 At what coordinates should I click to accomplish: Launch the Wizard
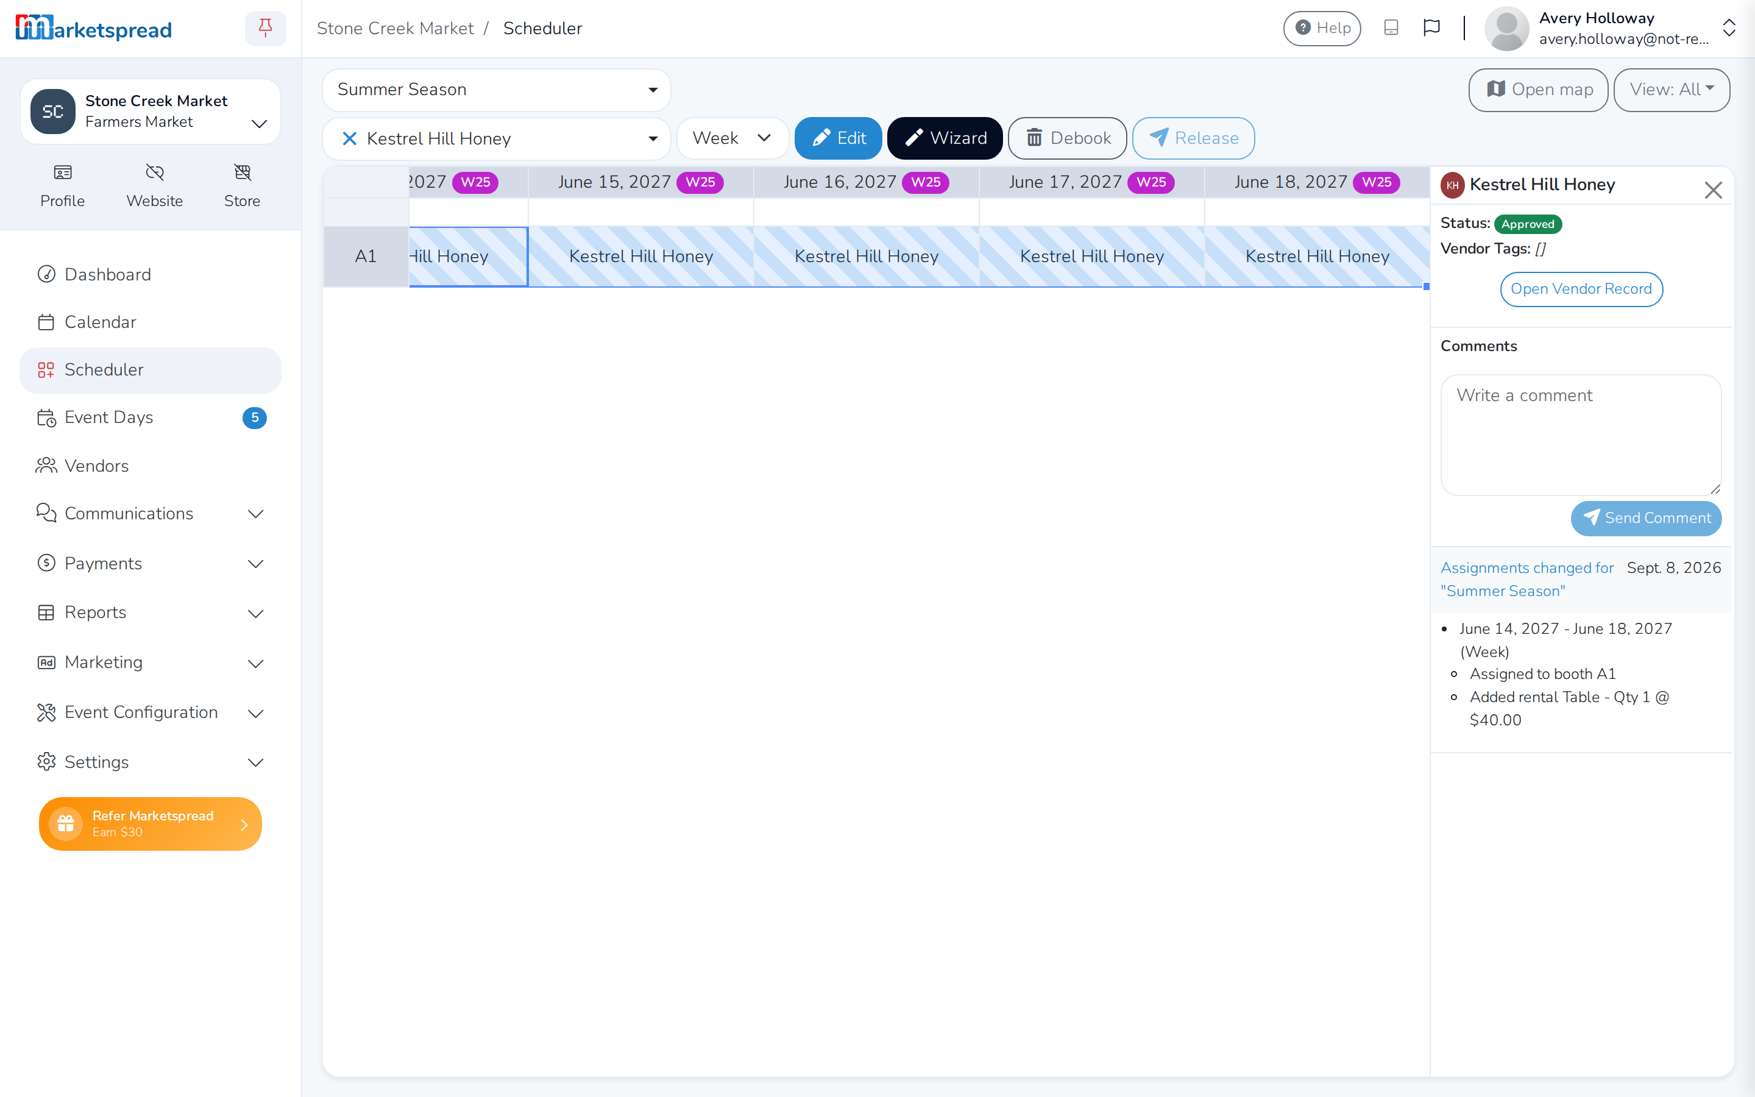point(945,138)
